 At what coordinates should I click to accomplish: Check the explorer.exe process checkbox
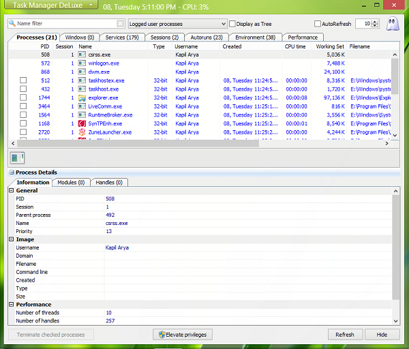pyautogui.click(x=23, y=97)
